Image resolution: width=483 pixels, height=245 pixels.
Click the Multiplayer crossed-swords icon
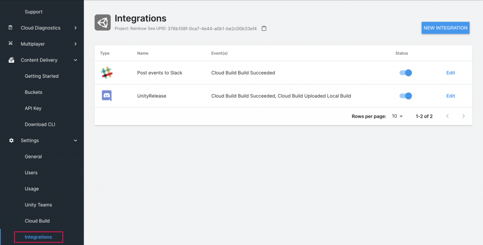click(x=10, y=44)
